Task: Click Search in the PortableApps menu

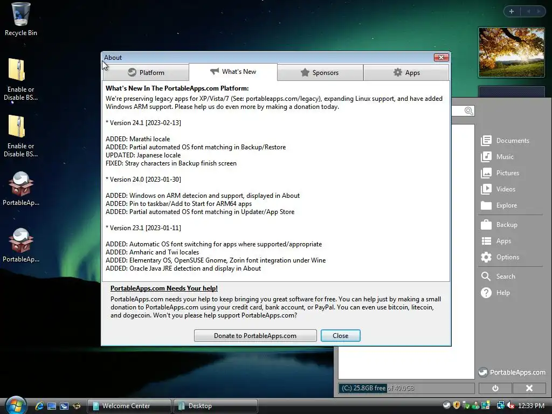Action: pyautogui.click(x=498, y=277)
